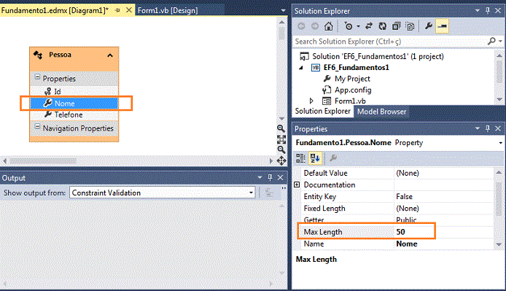Click the Solution Explorer Home icon
This screenshot has width=506, height=291.
point(329,26)
